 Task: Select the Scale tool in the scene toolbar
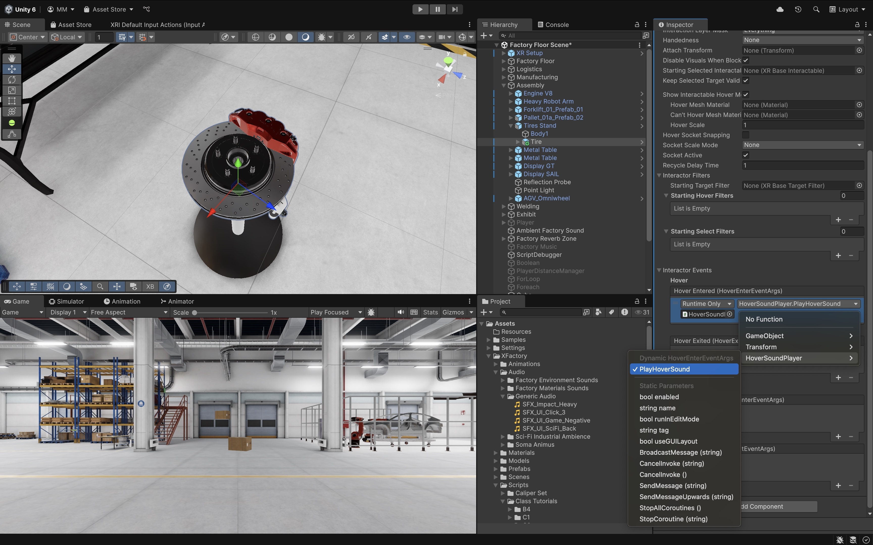[x=12, y=90]
